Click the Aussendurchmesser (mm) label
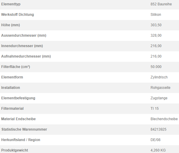179x153 pixels. [24, 35]
